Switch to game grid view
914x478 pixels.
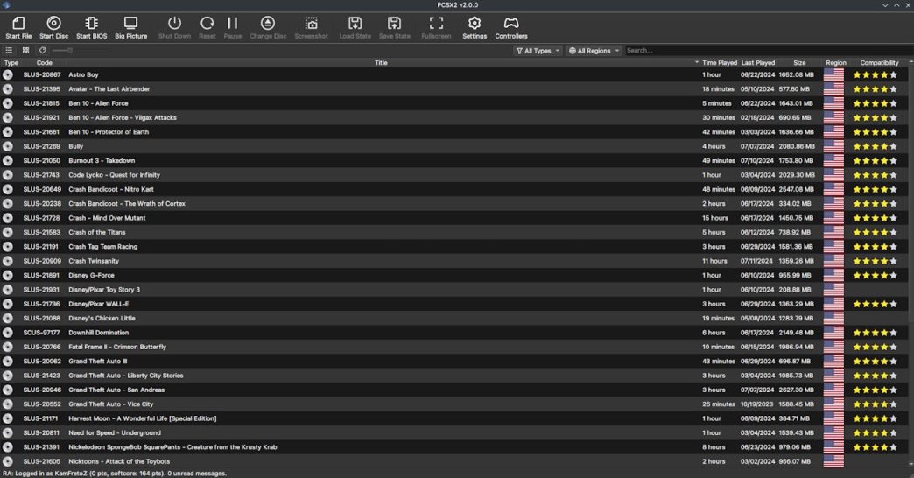click(25, 50)
